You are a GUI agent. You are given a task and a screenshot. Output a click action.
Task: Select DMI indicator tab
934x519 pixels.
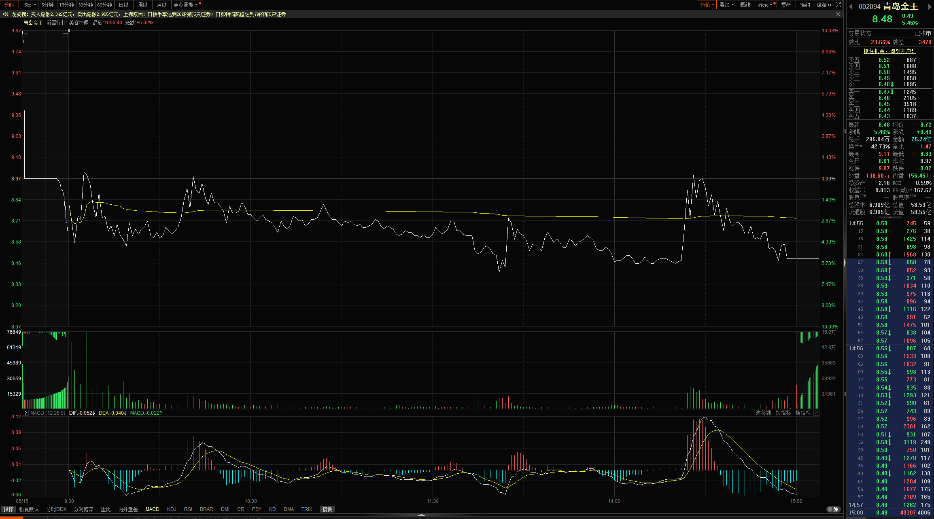(225, 509)
